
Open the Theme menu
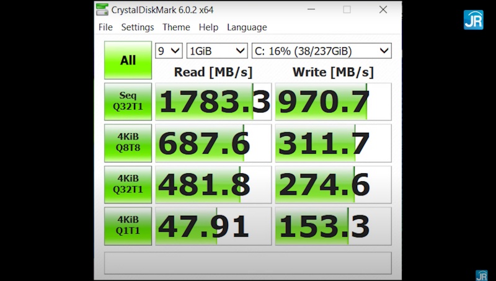[x=176, y=27]
